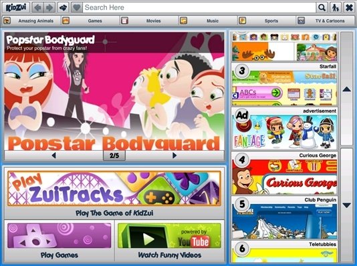
Task: Go back with the left arrow button
Action: coord(38,8)
